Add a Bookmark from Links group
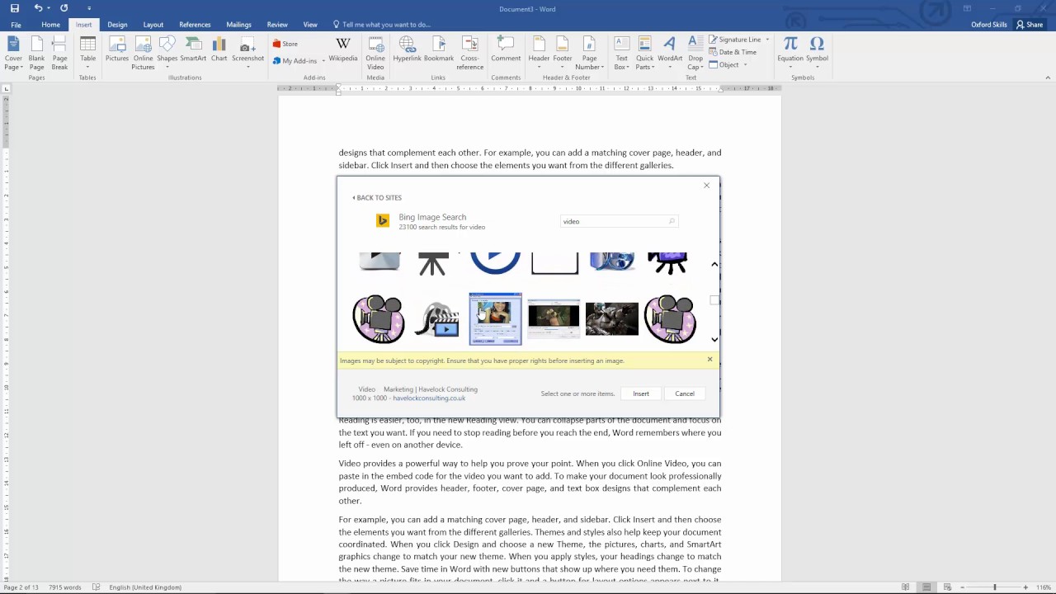The height and width of the screenshot is (594, 1056). [439, 49]
